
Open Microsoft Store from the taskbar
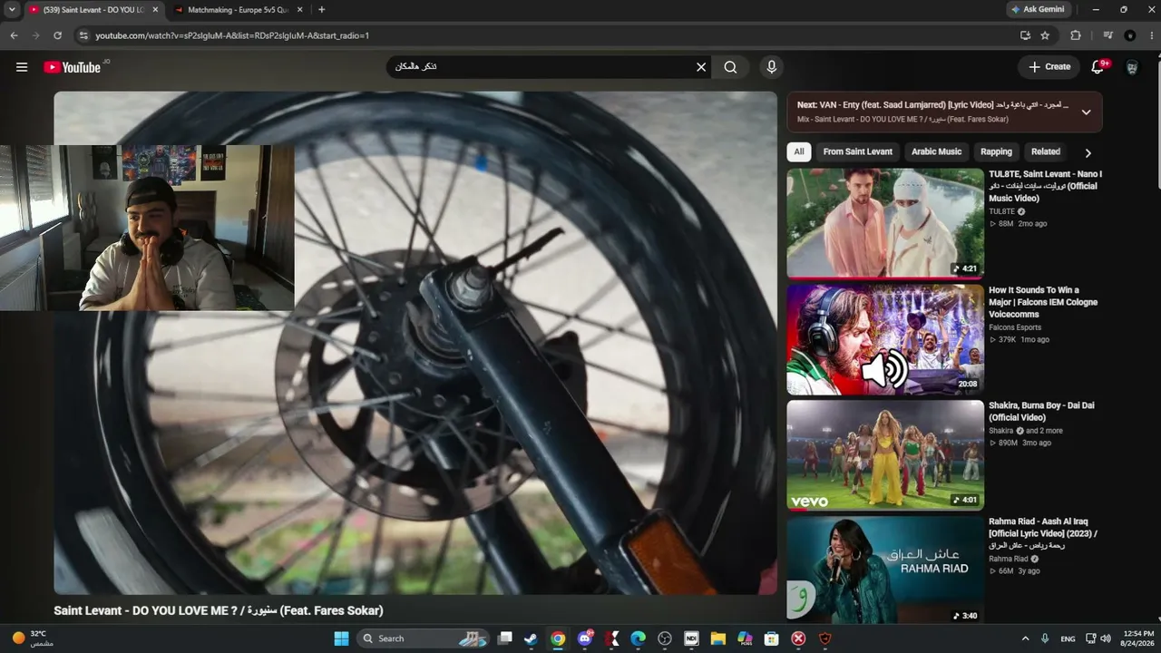pyautogui.click(x=771, y=638)
